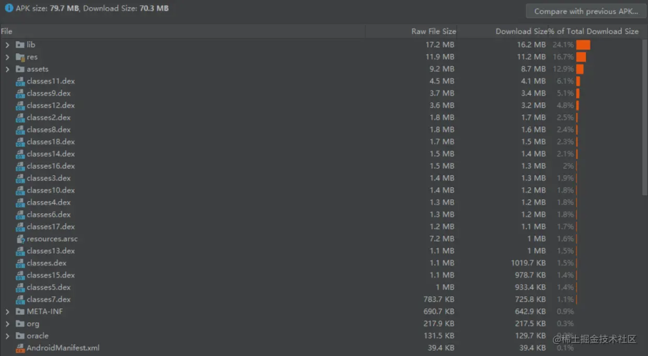Click the oracle folder icon

[20, 336]
